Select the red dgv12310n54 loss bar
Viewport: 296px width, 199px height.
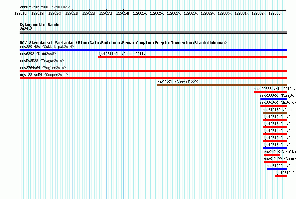[153, 78]
